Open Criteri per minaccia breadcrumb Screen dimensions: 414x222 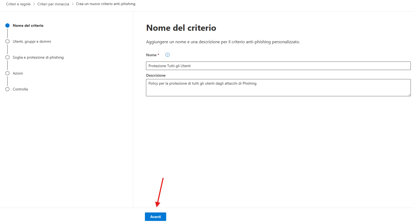tap(53, 4)
